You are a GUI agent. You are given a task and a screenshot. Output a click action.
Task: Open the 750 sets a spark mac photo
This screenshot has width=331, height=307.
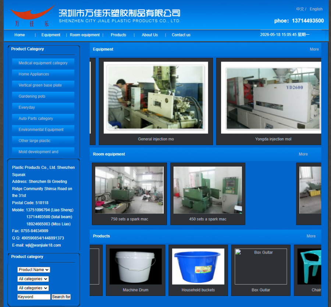pyautogui.click(x=129, y=190)
